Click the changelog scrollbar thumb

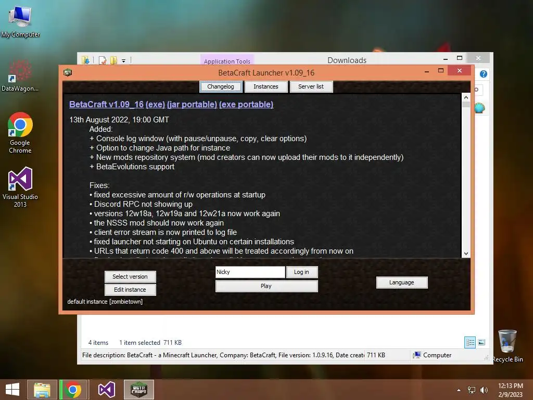coord(466,104)
